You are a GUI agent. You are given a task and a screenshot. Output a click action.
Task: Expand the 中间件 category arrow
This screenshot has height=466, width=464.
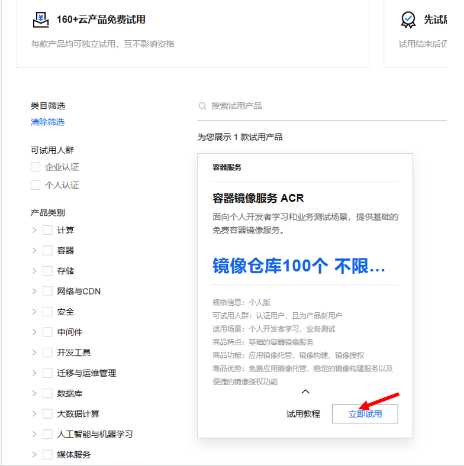34,332
